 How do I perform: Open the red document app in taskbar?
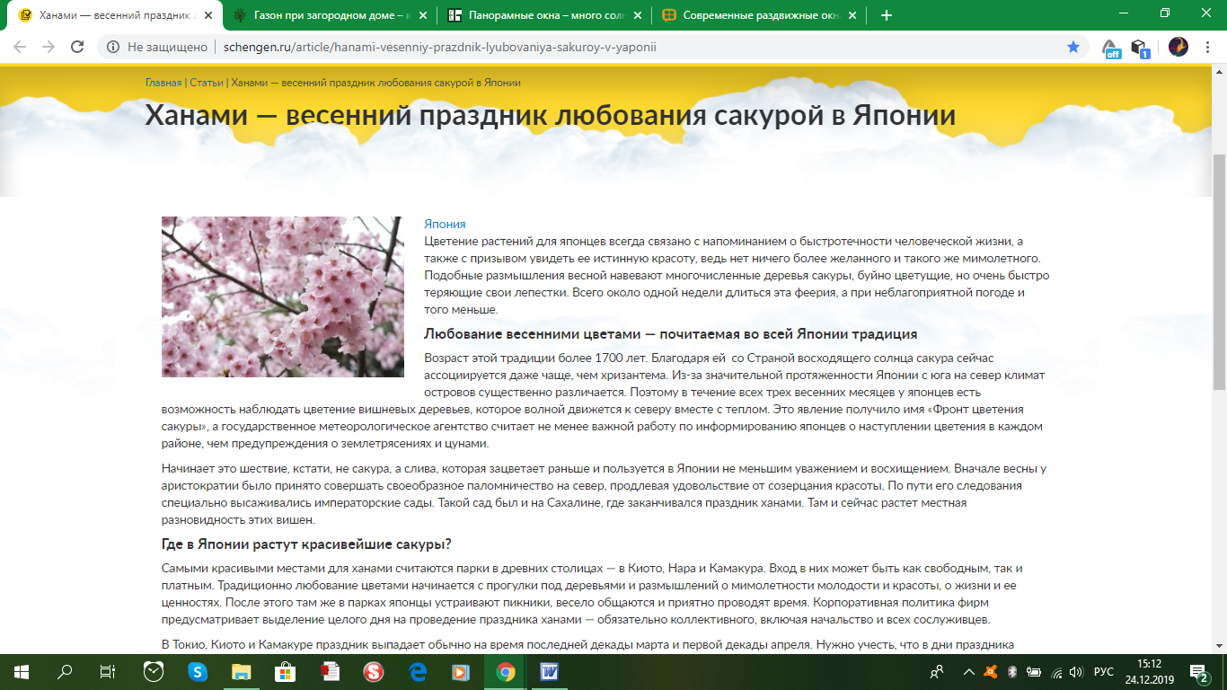coord(330,671)
